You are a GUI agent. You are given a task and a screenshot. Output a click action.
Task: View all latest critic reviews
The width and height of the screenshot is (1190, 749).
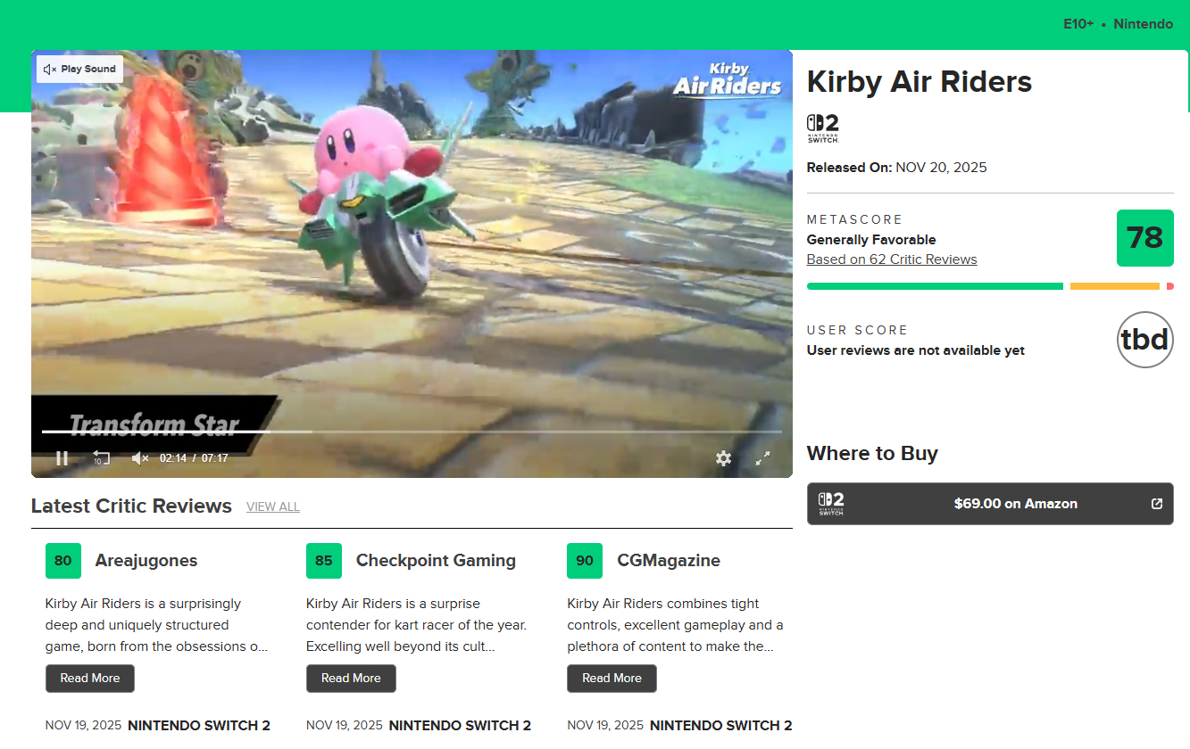(273, 506)
